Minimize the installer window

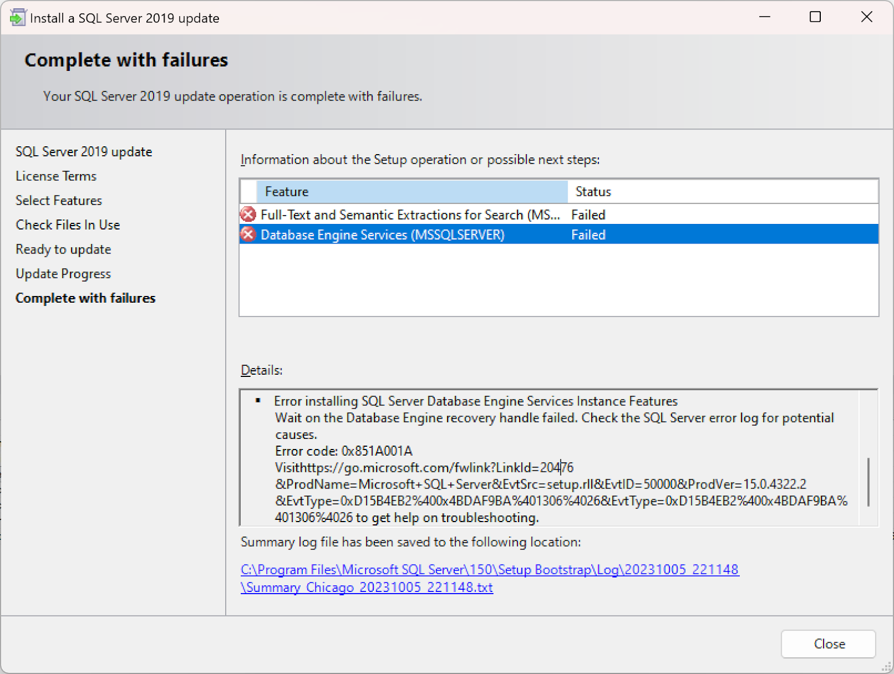[x=764, y=17]
